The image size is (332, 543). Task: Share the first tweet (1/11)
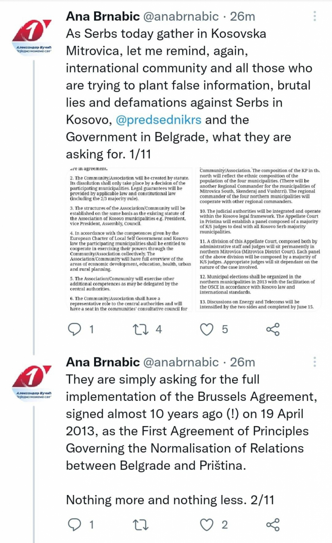coord(273,329)
